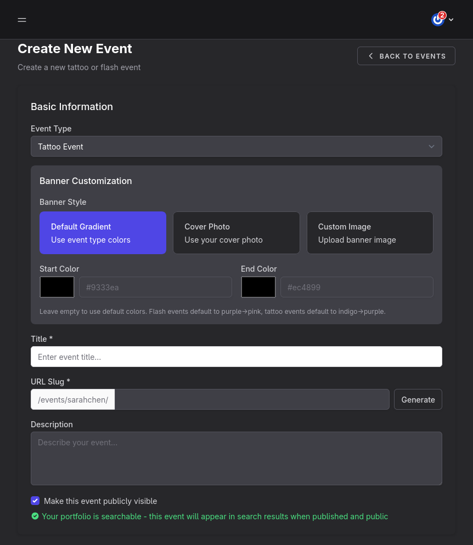
Task: Click the URL Slug text field
Action: click(x=252, y=399)
